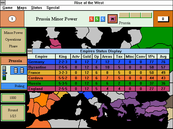Click Germany's VPs value 77
Viewport: 173px width, 129px height.
pos(152,62)
